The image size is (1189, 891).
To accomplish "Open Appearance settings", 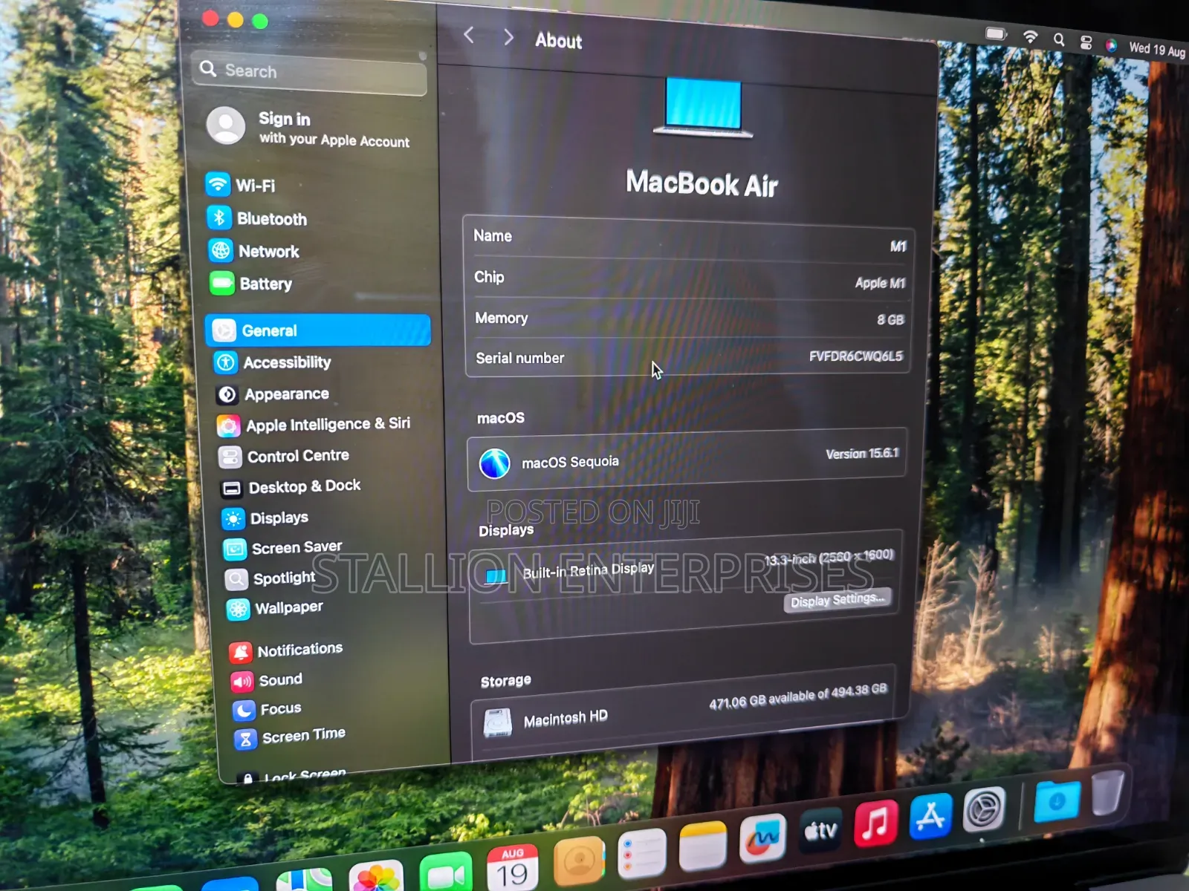I will (x=273, y=394).
